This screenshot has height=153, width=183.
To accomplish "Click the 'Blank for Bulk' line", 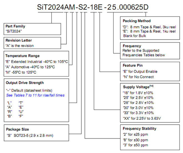I will (135, 36).
